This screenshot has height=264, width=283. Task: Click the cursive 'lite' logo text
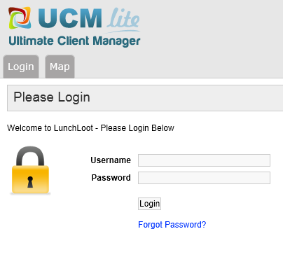pyautogui.click(x=123, y=18)
